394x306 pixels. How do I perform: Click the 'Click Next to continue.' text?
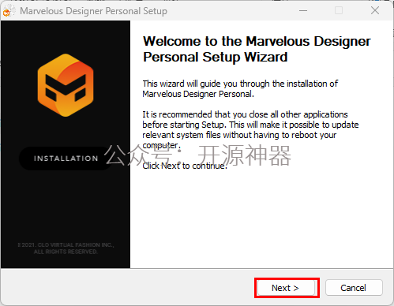point(185,166)
